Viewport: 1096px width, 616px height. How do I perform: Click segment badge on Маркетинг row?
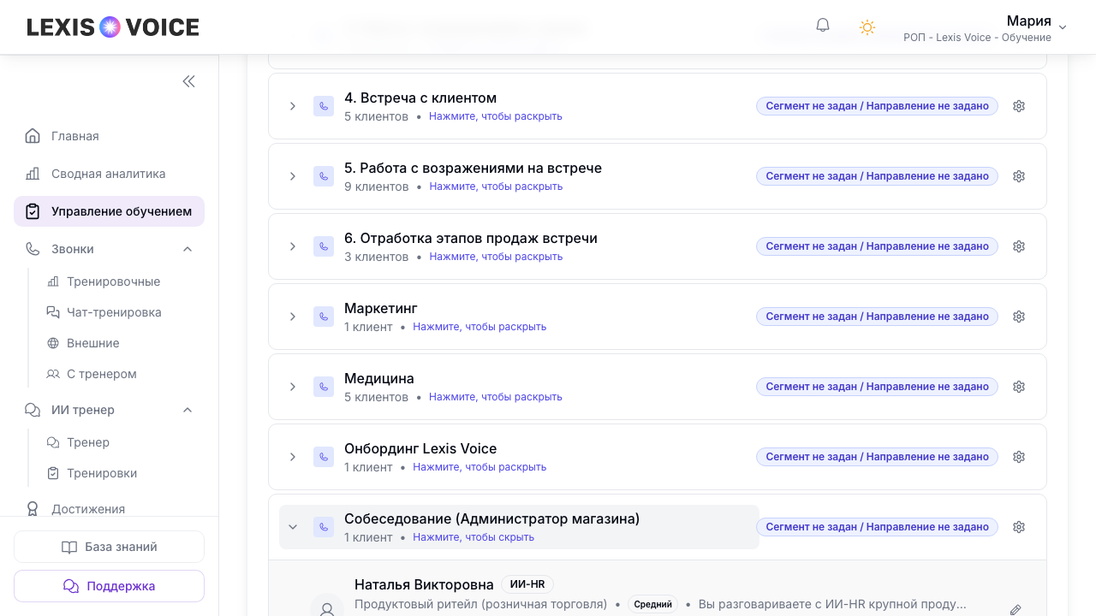click(x=877, y=317)
